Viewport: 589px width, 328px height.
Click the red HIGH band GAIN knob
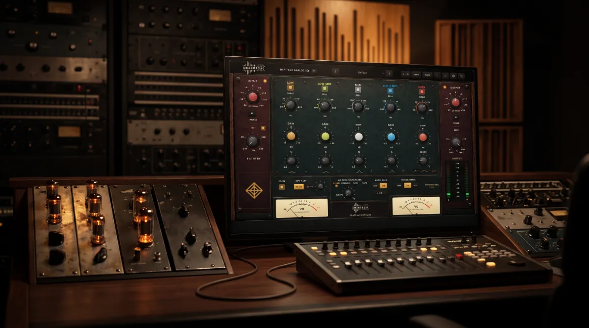pyautogui.click(x=423, y=137)
